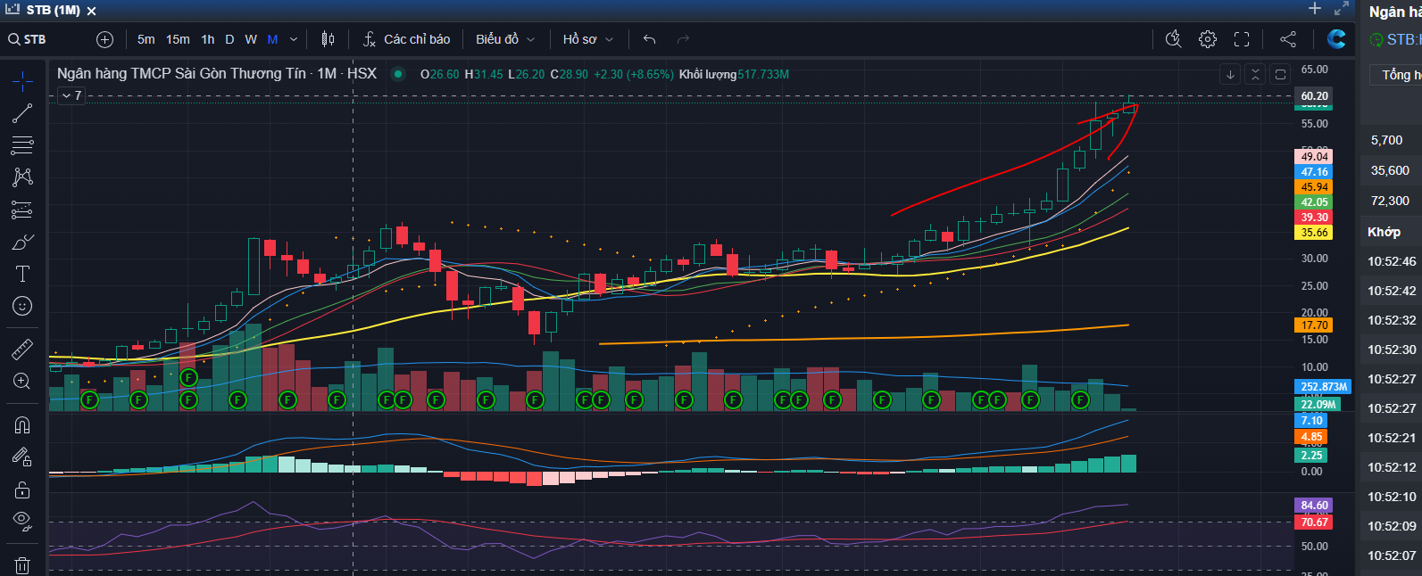Select the monthly M timeframe
Image resolution: width=1422 pixels, height=576 pixels.
pyautogui.click(x=272, y=39)
